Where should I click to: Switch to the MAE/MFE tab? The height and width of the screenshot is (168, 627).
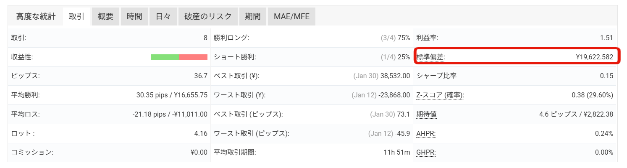[x=291, y=17]
